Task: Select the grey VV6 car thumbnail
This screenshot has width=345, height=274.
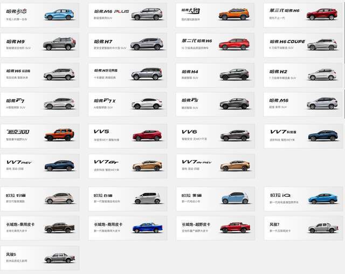Action: (x=235, y=135)
